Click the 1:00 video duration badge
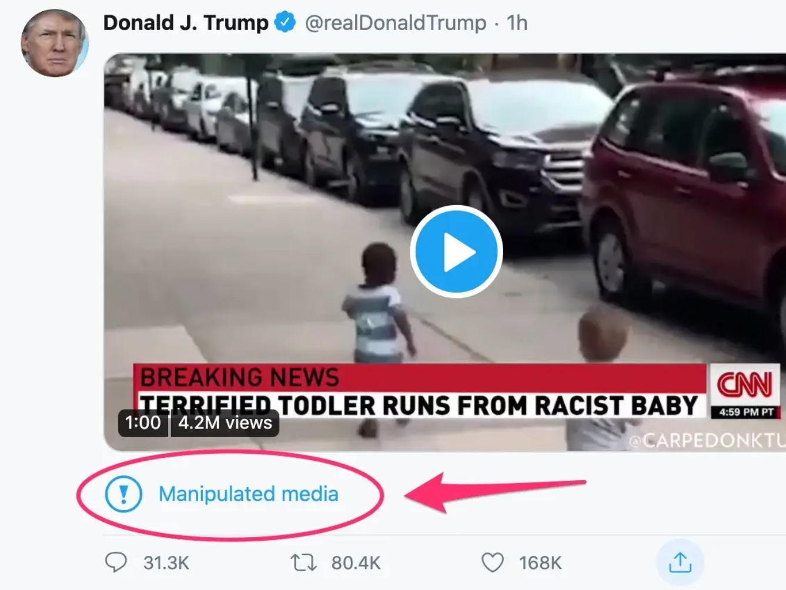786x590 pixels. (x=143, y=423)
